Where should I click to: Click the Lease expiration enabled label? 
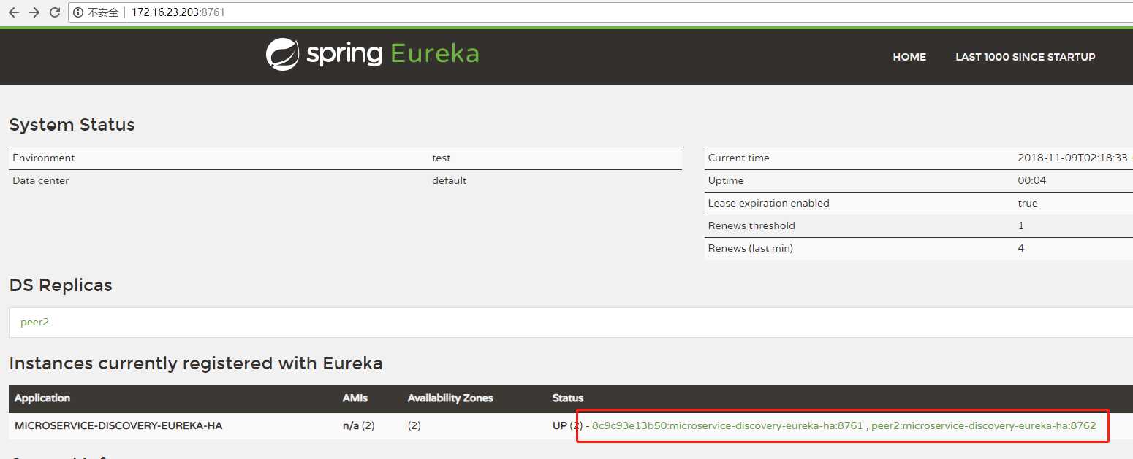(769, 203)
